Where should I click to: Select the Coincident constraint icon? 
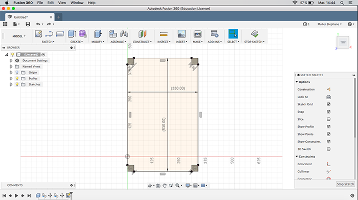[x=328, y=164]
